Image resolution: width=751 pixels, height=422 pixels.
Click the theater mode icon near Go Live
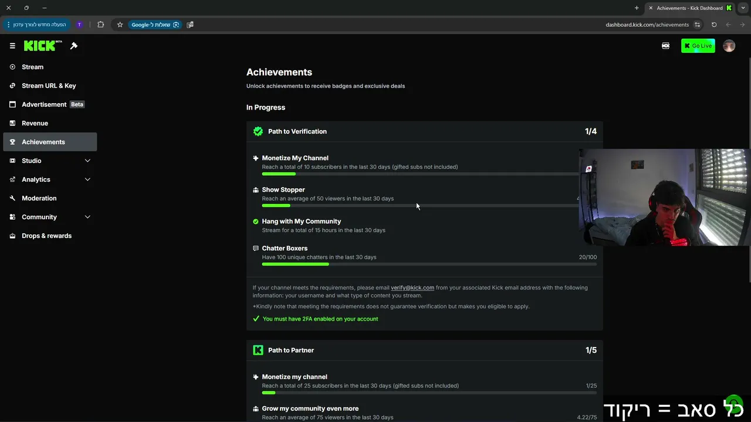click(x=665, y=46)
